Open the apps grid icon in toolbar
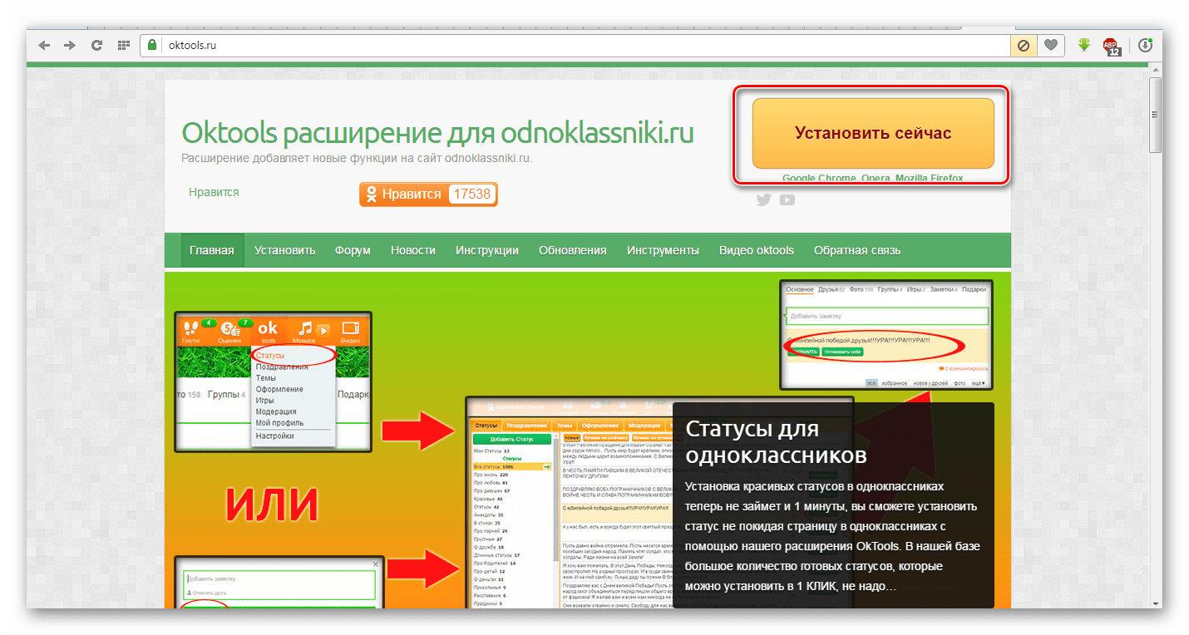This screenshot has width=1189, height=635. click(x=123, y=46)
